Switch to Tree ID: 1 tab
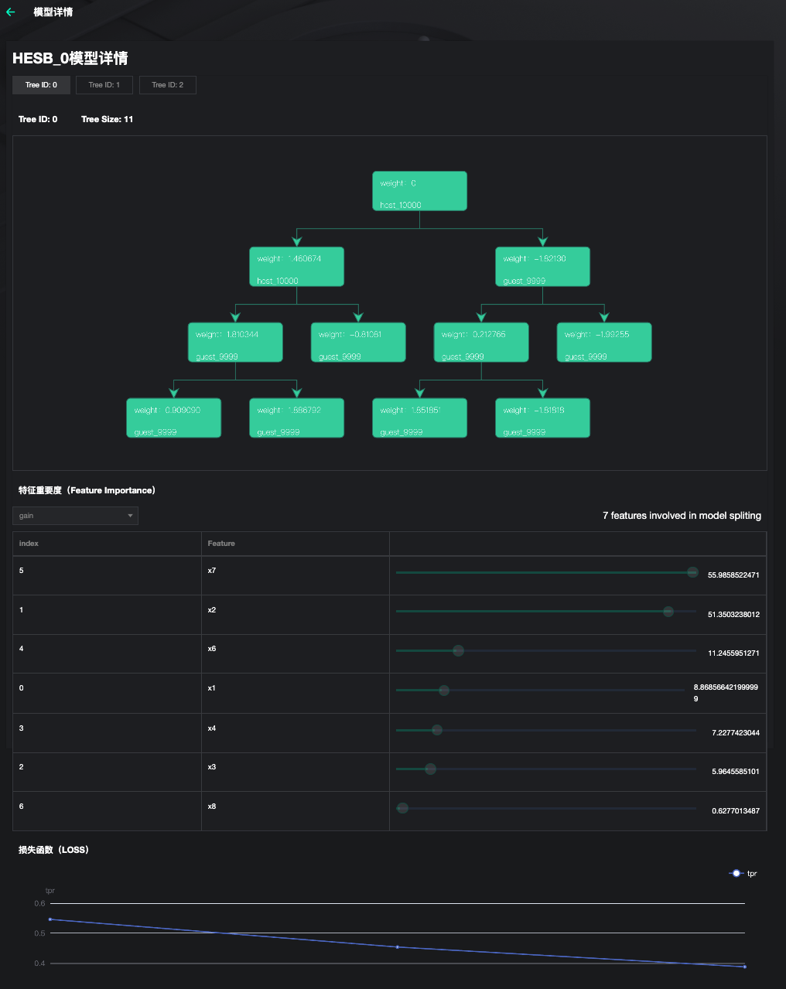The width and height of the screenshot is (786, 989). pyautogui.click(x=104, y=85)
